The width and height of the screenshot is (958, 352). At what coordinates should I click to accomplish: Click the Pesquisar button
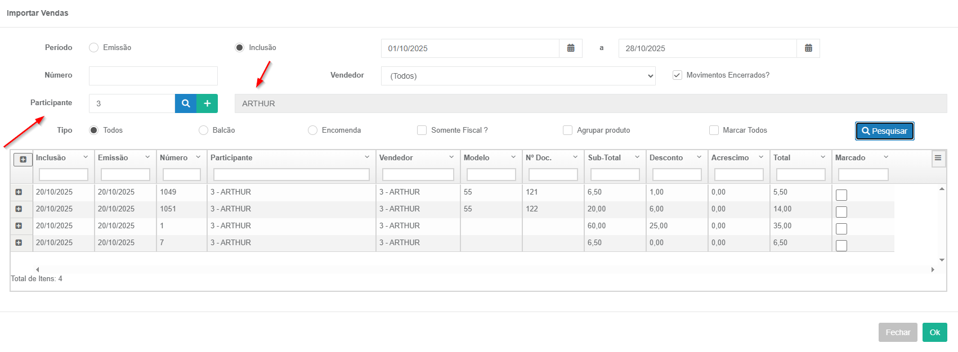(x=884, y=131)
